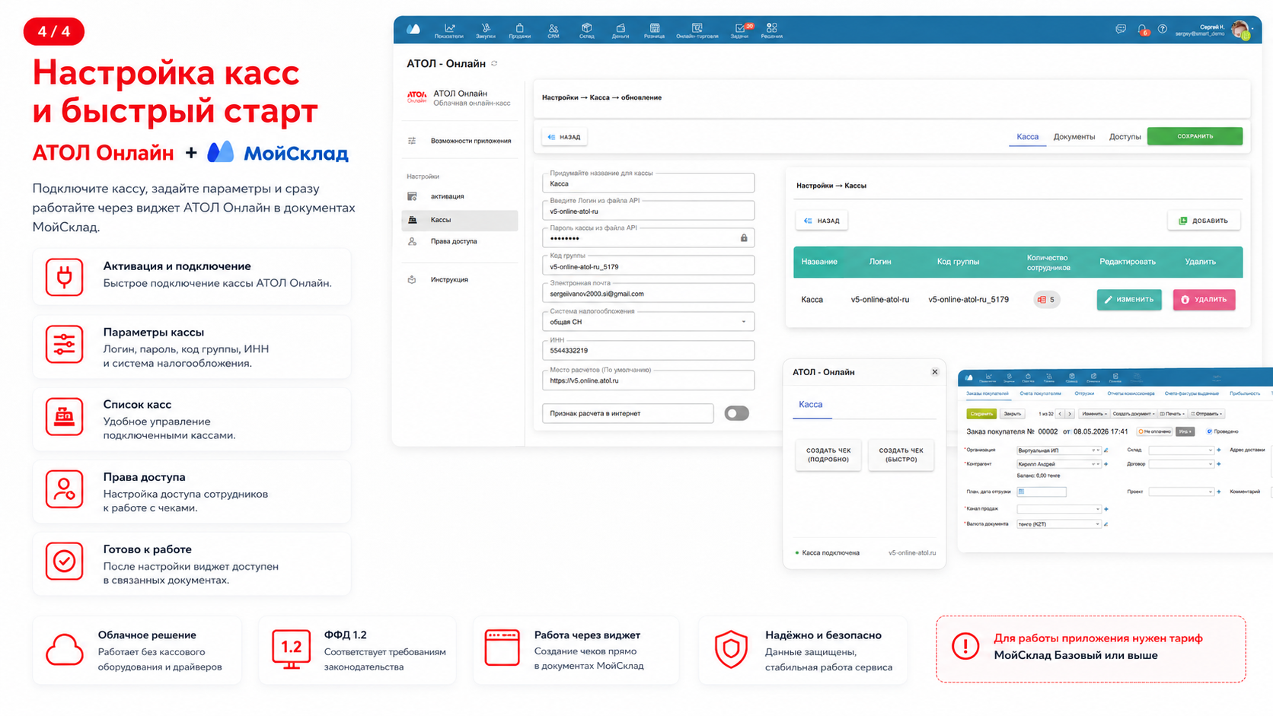This screenshot has height=716, width=1273.
Task: Switch to the Отгрузки tab
Action: point(1084,393)
